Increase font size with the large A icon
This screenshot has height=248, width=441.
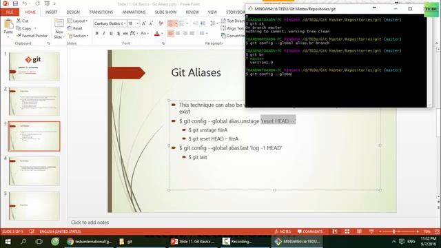(144, 23)
